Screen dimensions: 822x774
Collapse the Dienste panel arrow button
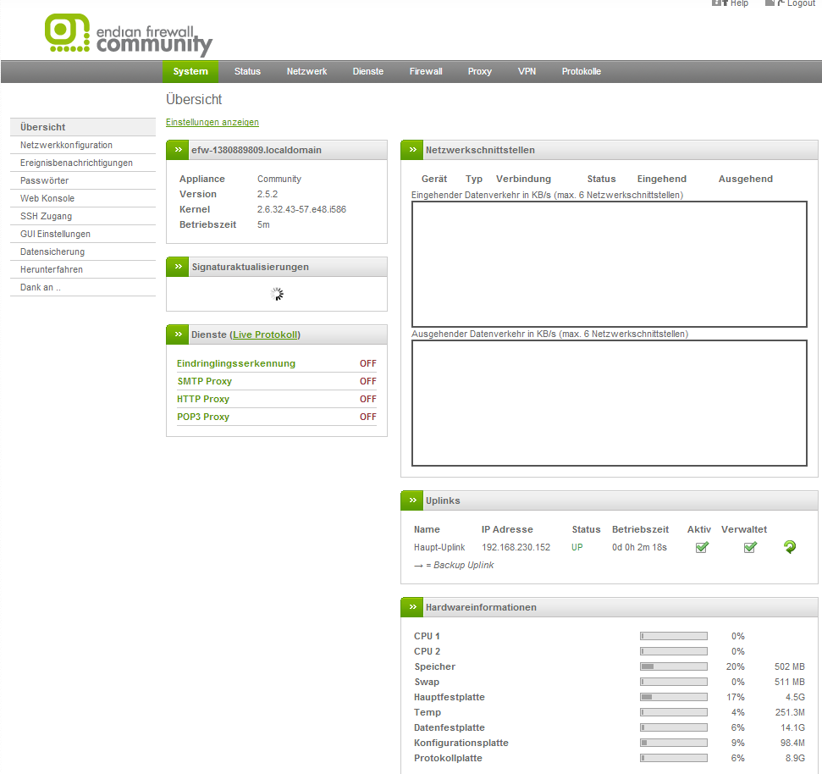(178, 334)
